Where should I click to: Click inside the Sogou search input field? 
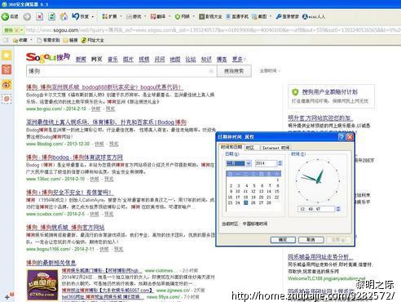coord(121,71)
